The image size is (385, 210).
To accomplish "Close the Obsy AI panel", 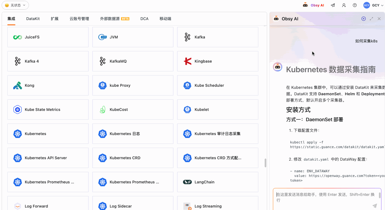I will 379,19.
